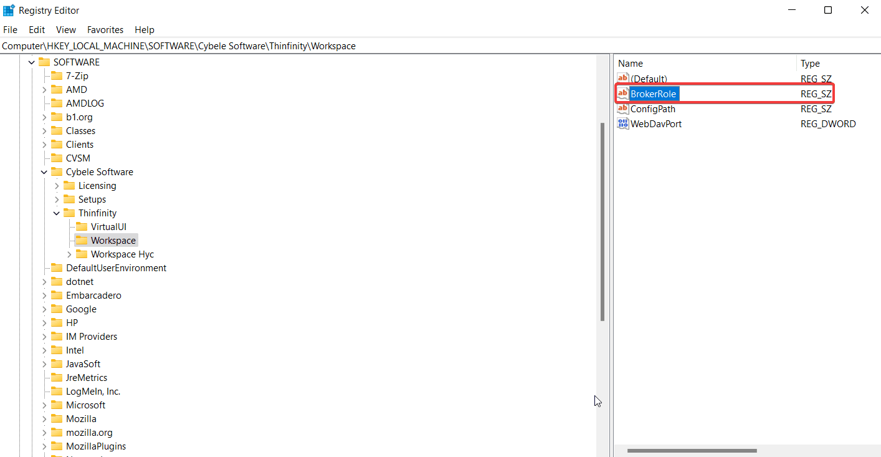This screenshot has width=881, height=457.
Task: Click the HP folder icon
Action: (x=57, y=323)
